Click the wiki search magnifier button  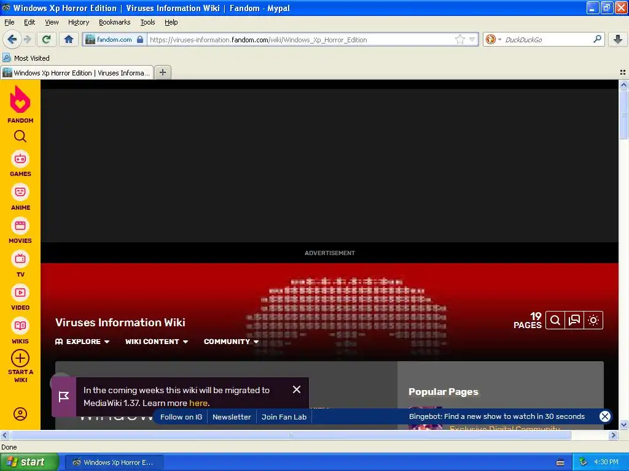point(555,320)
